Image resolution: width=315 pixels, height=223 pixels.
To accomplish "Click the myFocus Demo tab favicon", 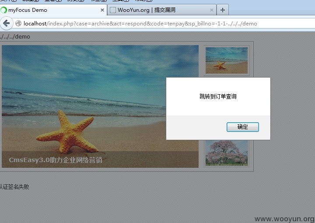I will 3,10.
